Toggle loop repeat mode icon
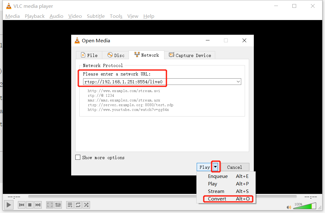This screenshot has width=325, height=213. tap(78, 205)
